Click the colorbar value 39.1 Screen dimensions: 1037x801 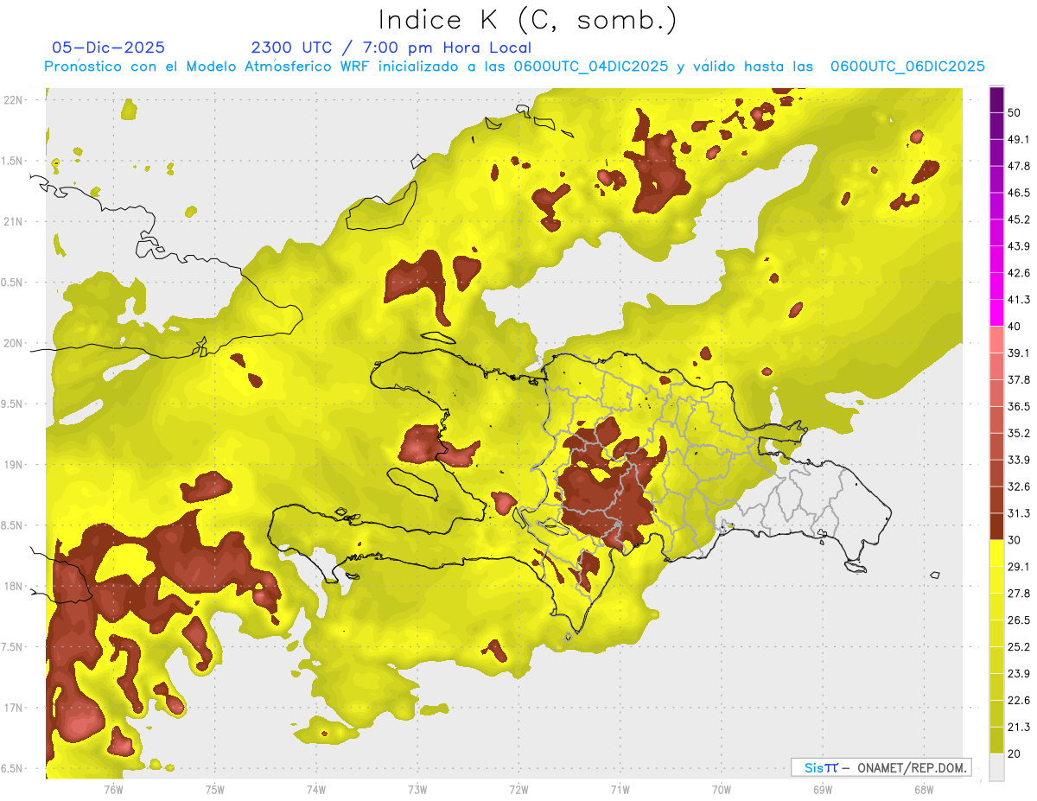click(x=1018, y=353)
